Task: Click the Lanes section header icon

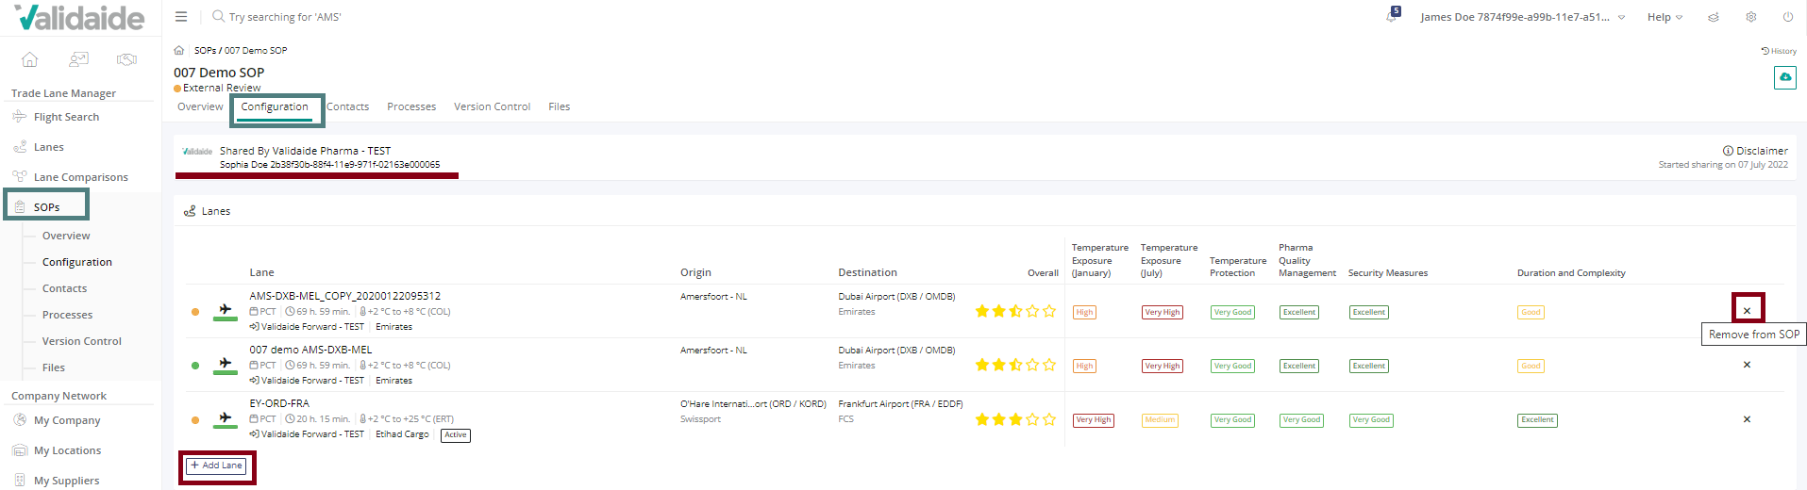Action: (190, 211)
